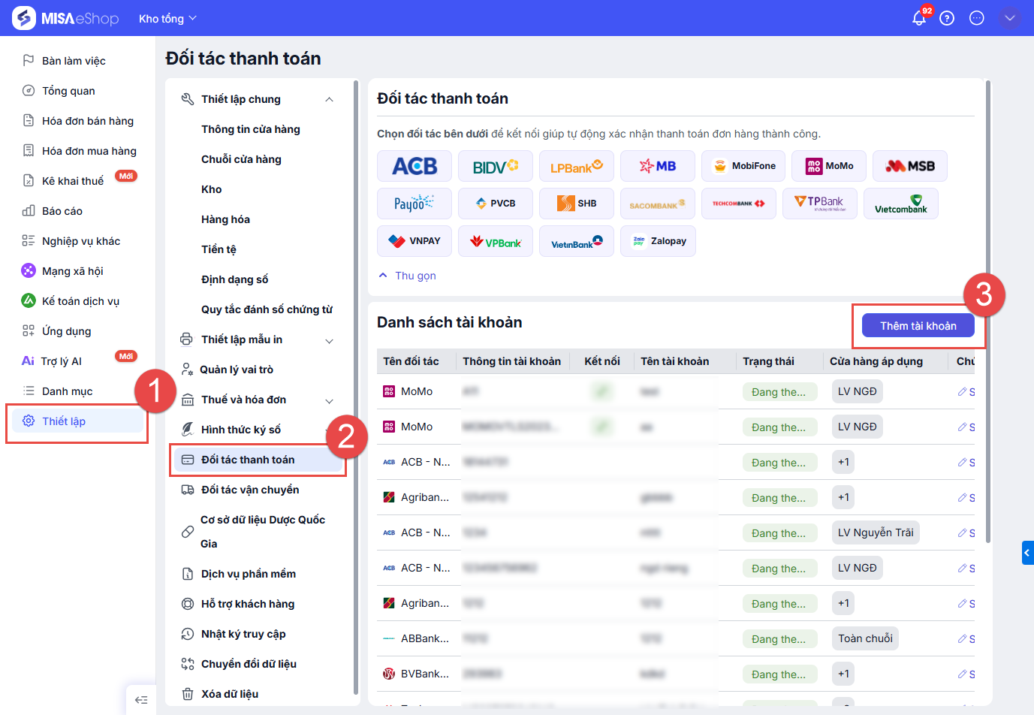Open Hỗ trợ khách hàng settings
The height and width of the screenshot is (715, 1034).
pos(248,604)
